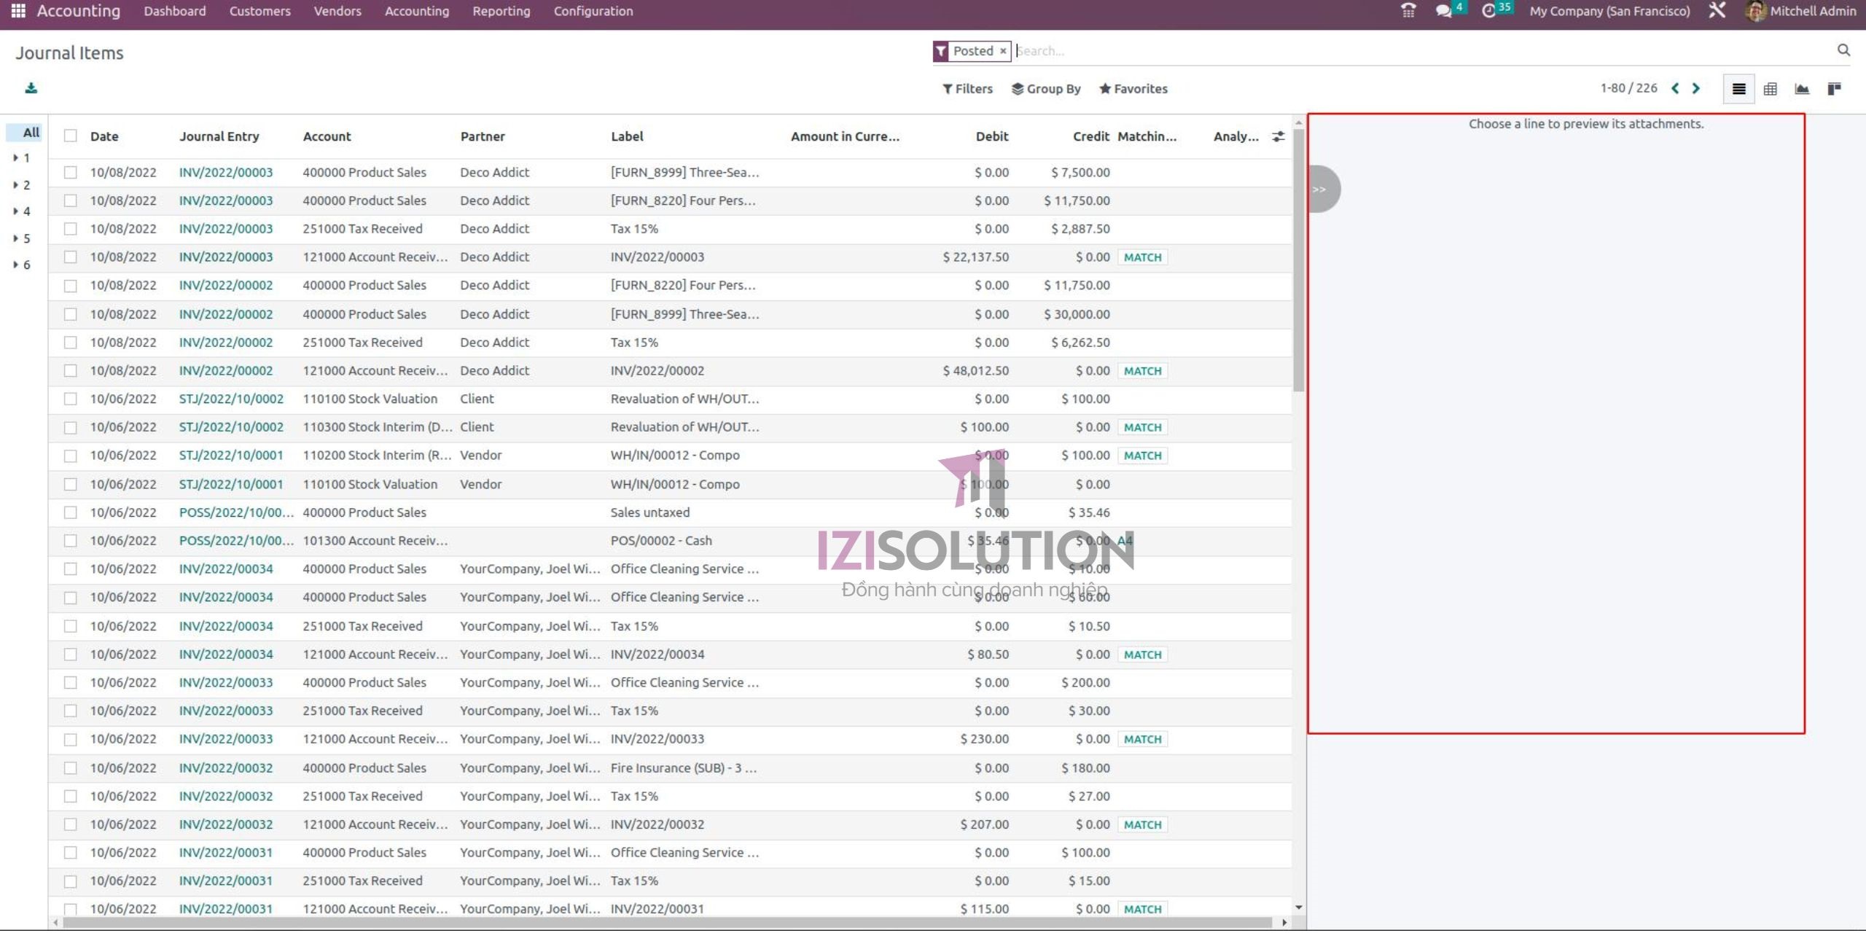1866x933 pixels.
Task: Tick the checkbox on the INV/2022/00034 Tax row
Action: click(x=70, y=625)
